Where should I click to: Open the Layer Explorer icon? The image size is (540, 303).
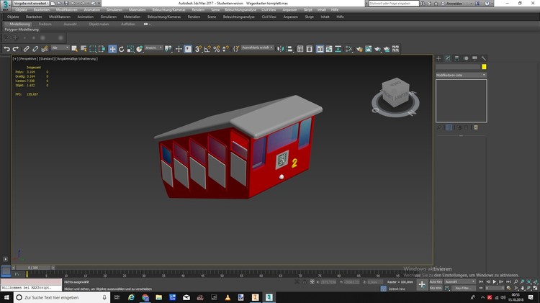pos(310,49)
